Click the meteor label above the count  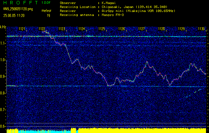pos(47,11)
